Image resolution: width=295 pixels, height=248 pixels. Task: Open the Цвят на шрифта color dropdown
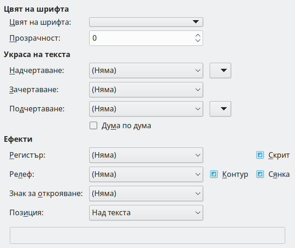pyautogui.click(x=146, y=22)
